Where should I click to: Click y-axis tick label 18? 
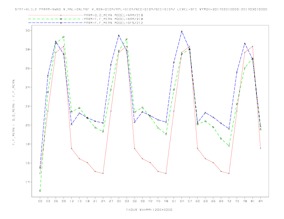[27, 144]
